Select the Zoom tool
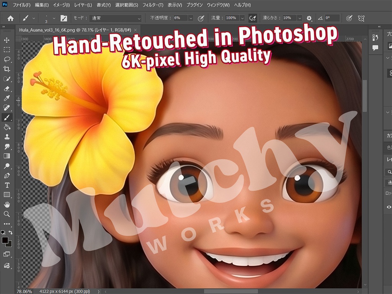 click(7, 214)
